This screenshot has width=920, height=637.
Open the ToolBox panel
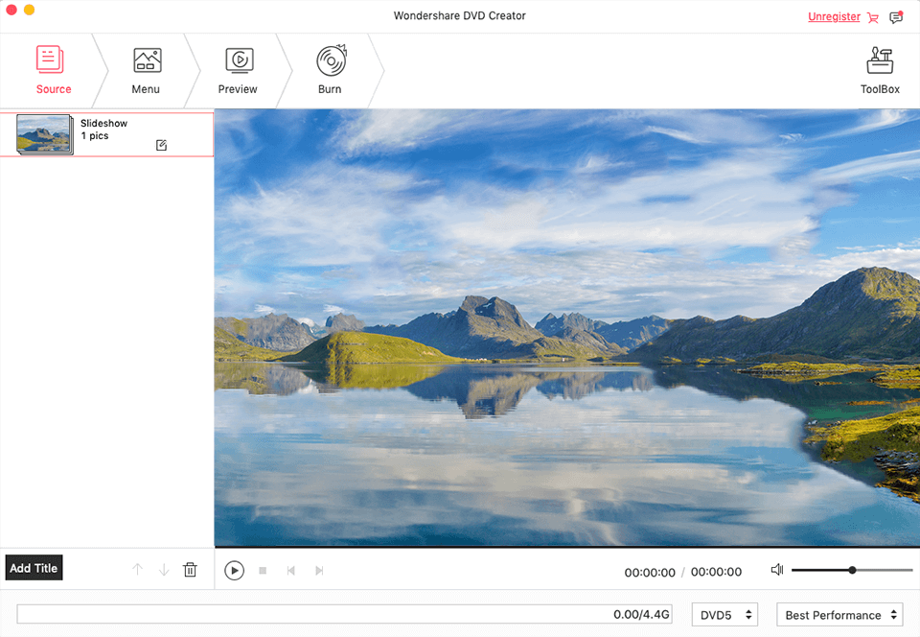(879, 69)
